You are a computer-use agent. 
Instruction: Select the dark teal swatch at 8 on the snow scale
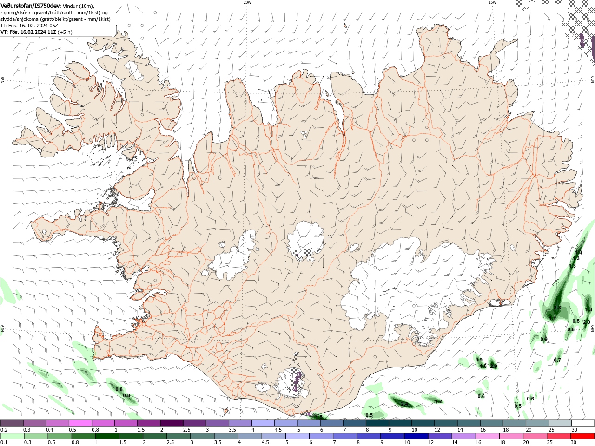tap(377, 423)
